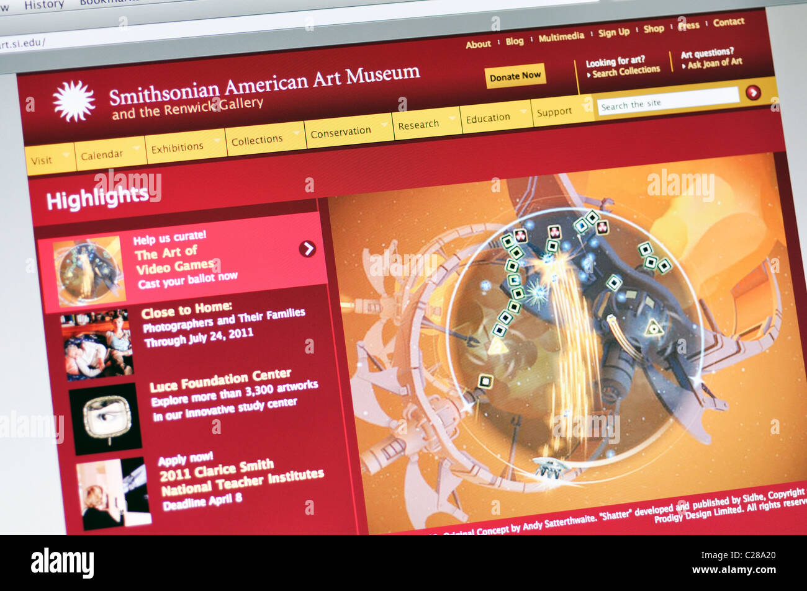Click The Art of Video Games title
The width and height of the screenshot is (807, 591).
pyautogui.click(x=174, y=259)
